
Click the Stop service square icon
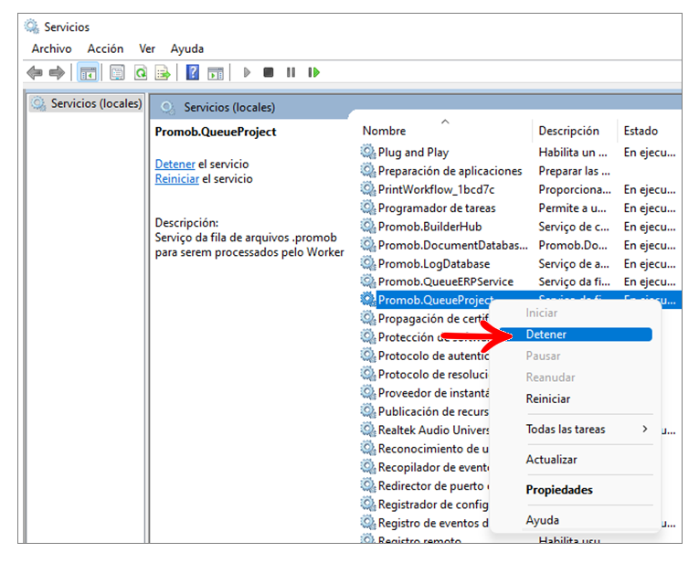pos(269,72)
